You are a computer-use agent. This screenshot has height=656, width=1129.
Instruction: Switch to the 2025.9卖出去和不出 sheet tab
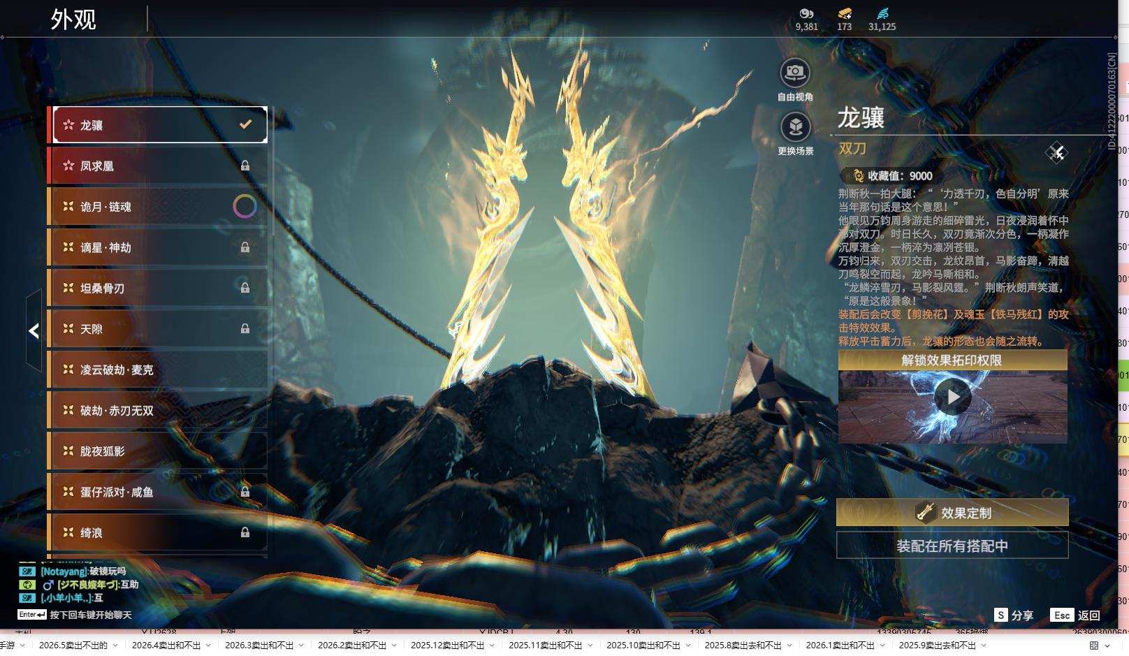tap(937, 646)
